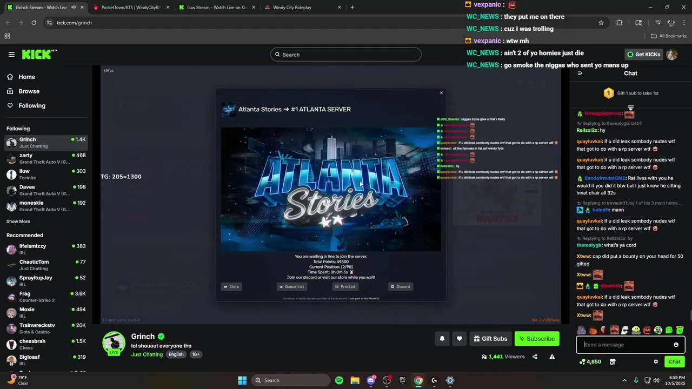Switch to Iluw Stream browser tab
This screenshot has height=389, width=692.
(x=215, y=8)
